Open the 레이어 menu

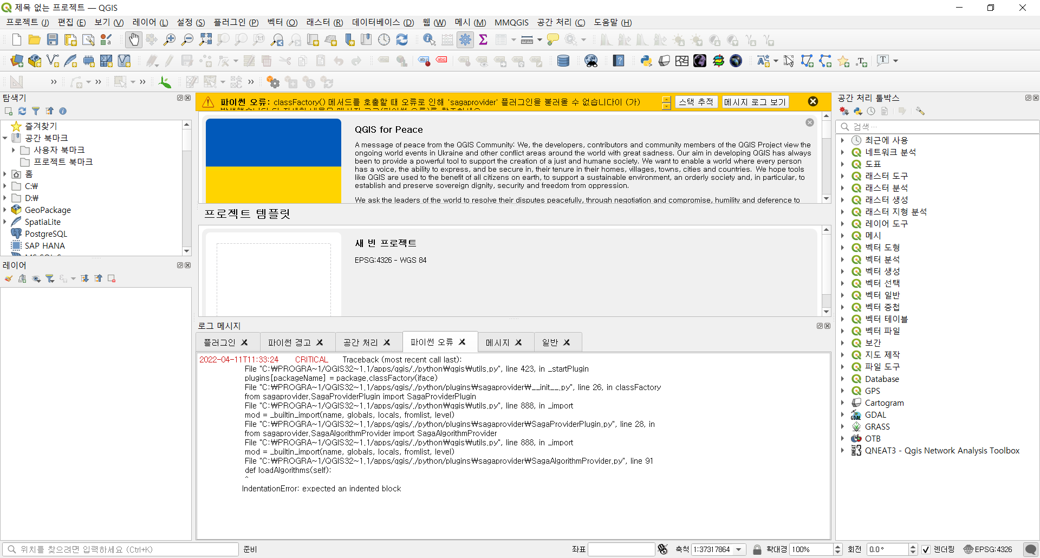pyautogui.click(x=150, y=22)
